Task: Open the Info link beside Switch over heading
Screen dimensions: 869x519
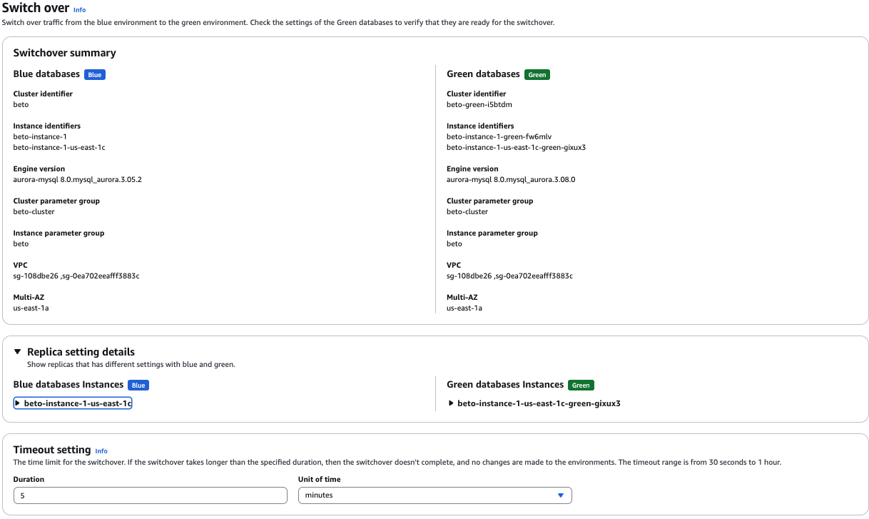Action: tap(79, 10)
